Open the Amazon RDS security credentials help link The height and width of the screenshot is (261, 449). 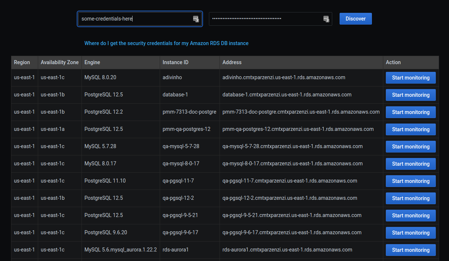click(166, 43)
